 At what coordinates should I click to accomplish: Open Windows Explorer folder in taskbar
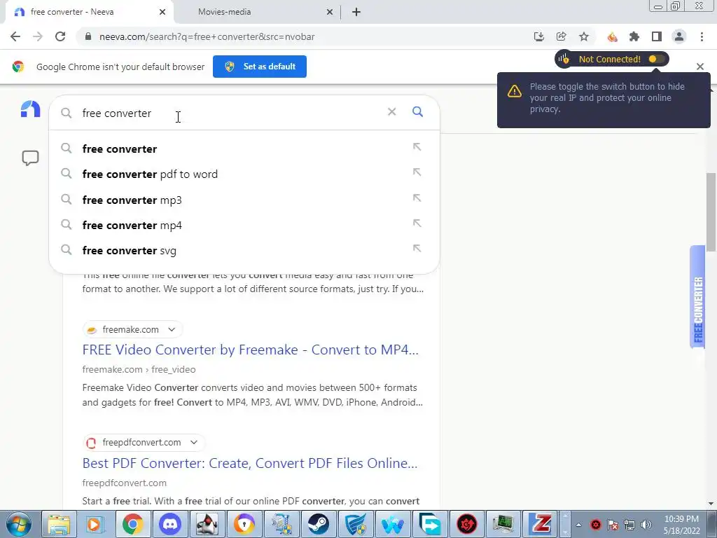pos(59,524)
